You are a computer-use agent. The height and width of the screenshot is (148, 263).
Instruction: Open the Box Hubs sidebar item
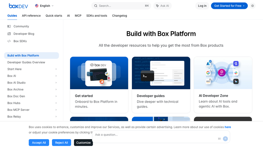click(x=14, y=103)
